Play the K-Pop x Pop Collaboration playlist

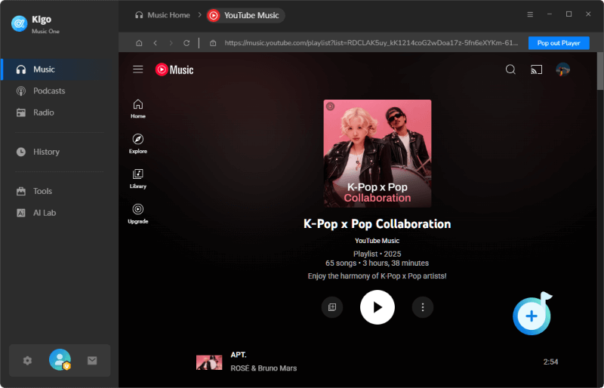377,307
